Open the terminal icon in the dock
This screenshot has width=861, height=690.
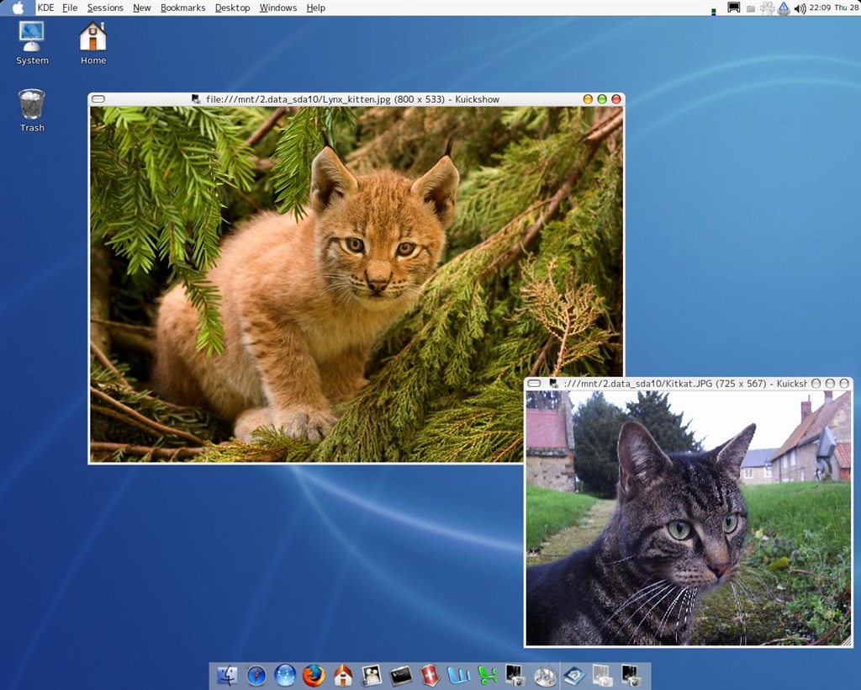400,675
